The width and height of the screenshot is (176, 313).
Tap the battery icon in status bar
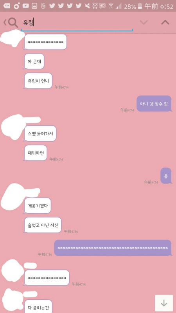coord(140,6)
